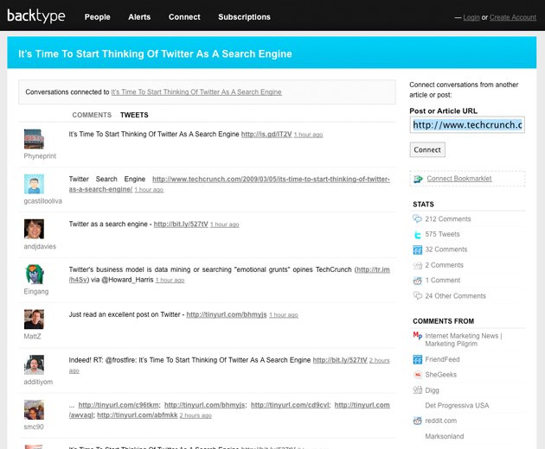Click additiyom's avatar
Viewport: 545px width, 449px height.
point(34,364)
